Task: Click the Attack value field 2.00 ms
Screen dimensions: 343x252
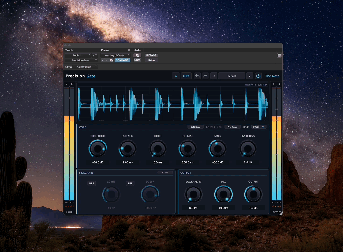Action: (x=128, y=162)
